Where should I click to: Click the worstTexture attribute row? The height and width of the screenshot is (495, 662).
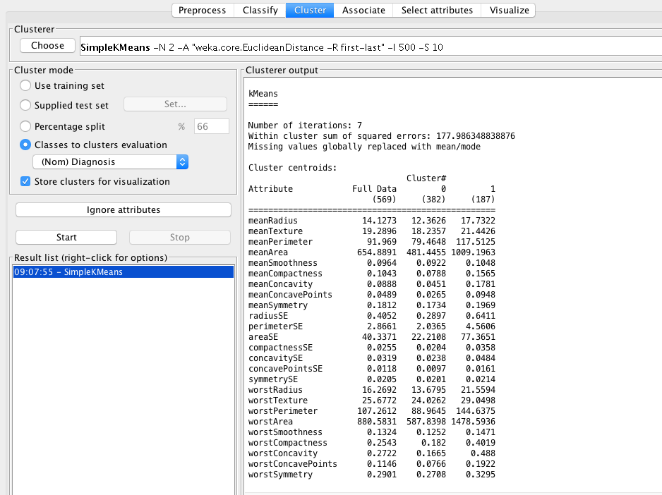click(371, 400)
